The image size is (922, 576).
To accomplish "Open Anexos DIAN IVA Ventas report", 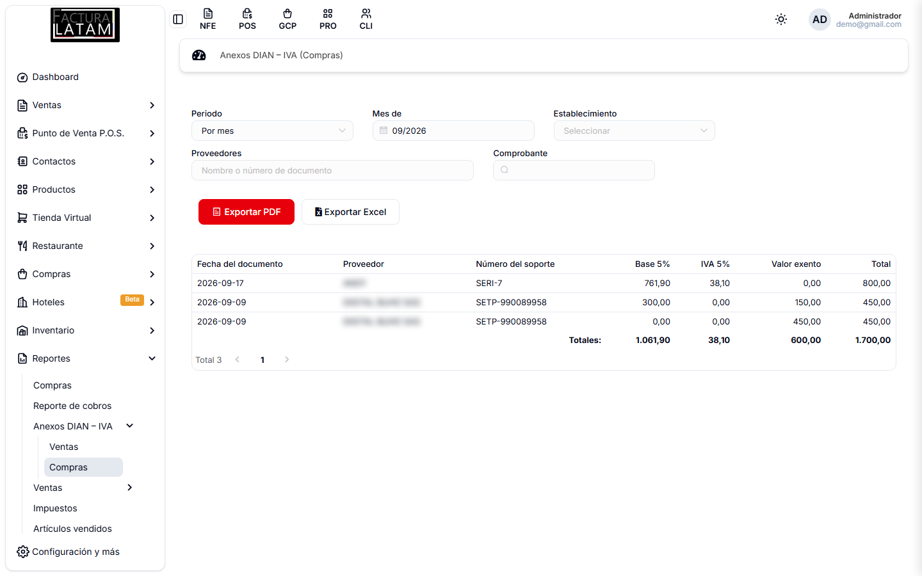I will coord(64,447).
